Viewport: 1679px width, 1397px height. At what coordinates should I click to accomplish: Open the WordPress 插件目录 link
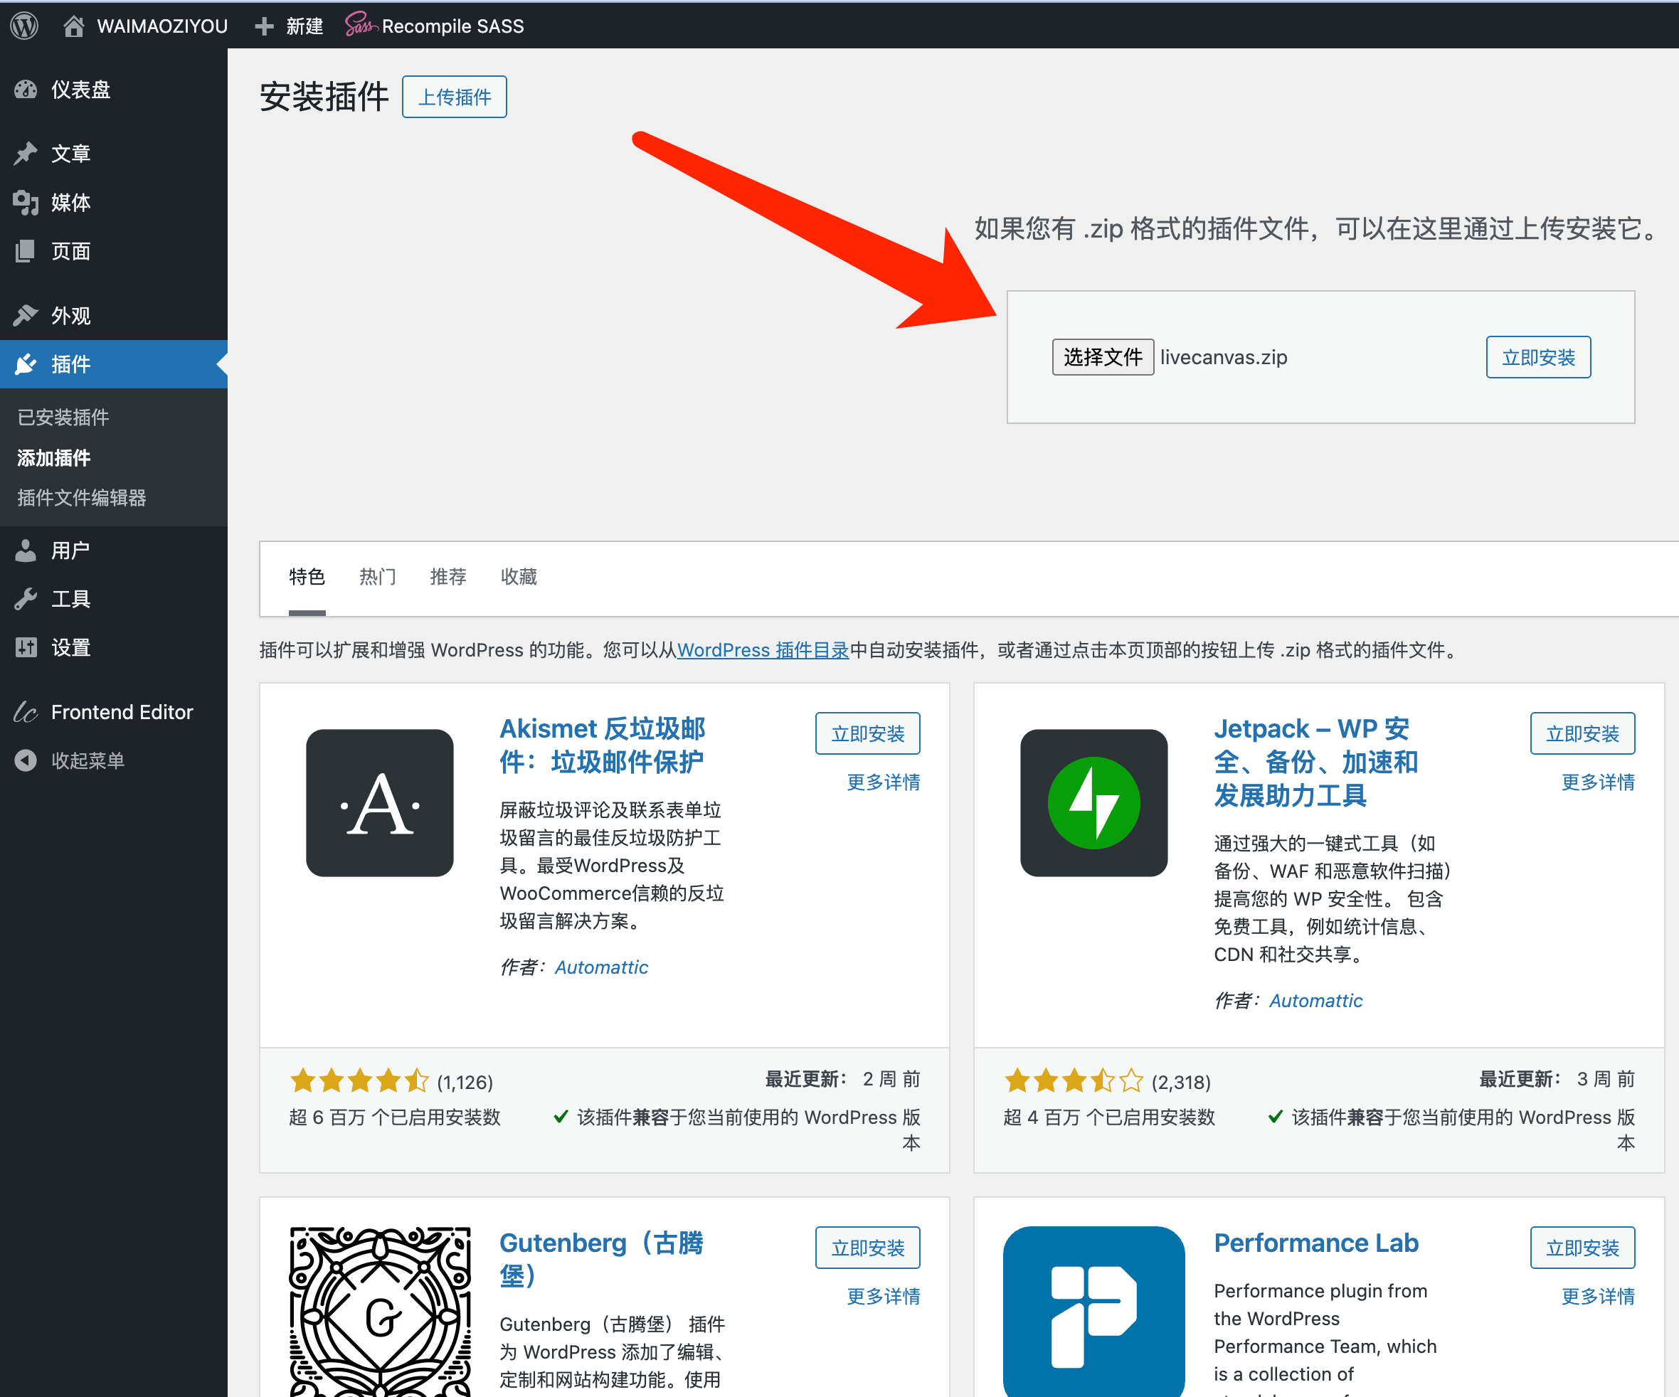[x=763, y=651]
